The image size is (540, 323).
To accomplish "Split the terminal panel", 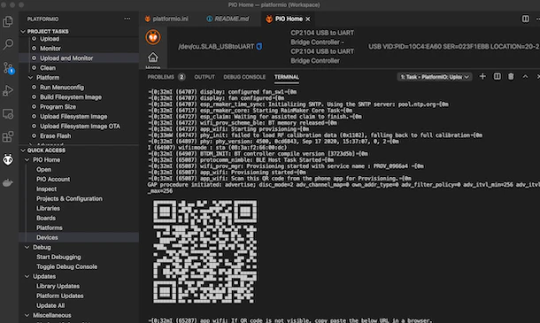I will 497,76.
